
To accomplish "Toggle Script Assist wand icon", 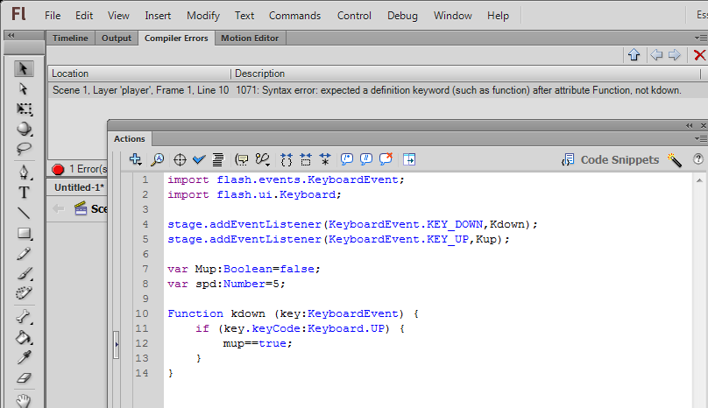I will [675, 159].
